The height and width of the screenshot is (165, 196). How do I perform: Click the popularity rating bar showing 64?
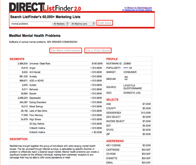[126, 68]
